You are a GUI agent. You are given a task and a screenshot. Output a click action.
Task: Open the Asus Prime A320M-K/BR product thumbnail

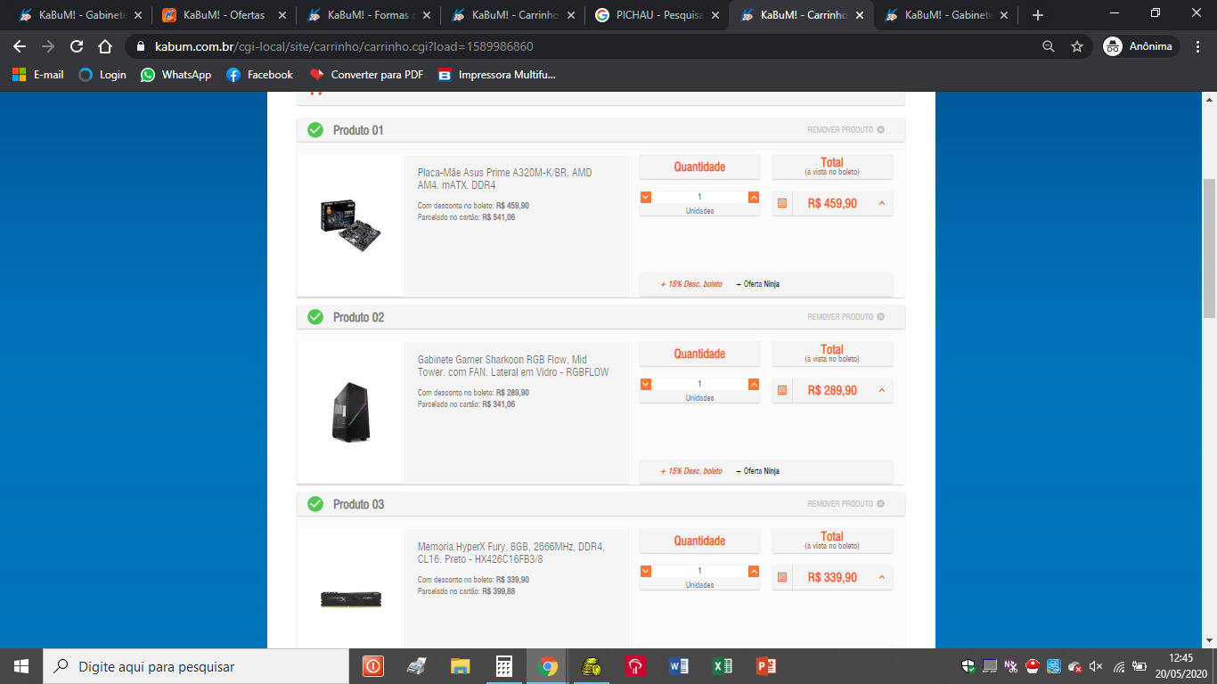pos(351,225)
